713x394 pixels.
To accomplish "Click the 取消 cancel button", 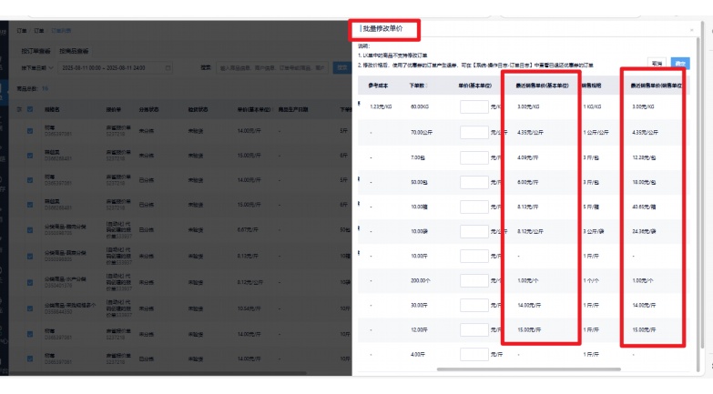I will [x=657, y=64].
